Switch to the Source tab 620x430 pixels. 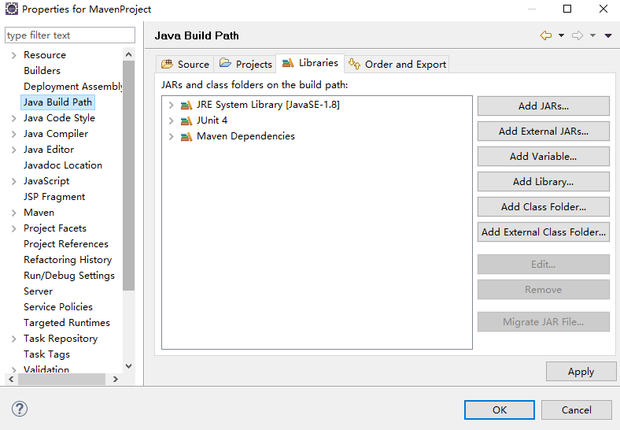185,64
